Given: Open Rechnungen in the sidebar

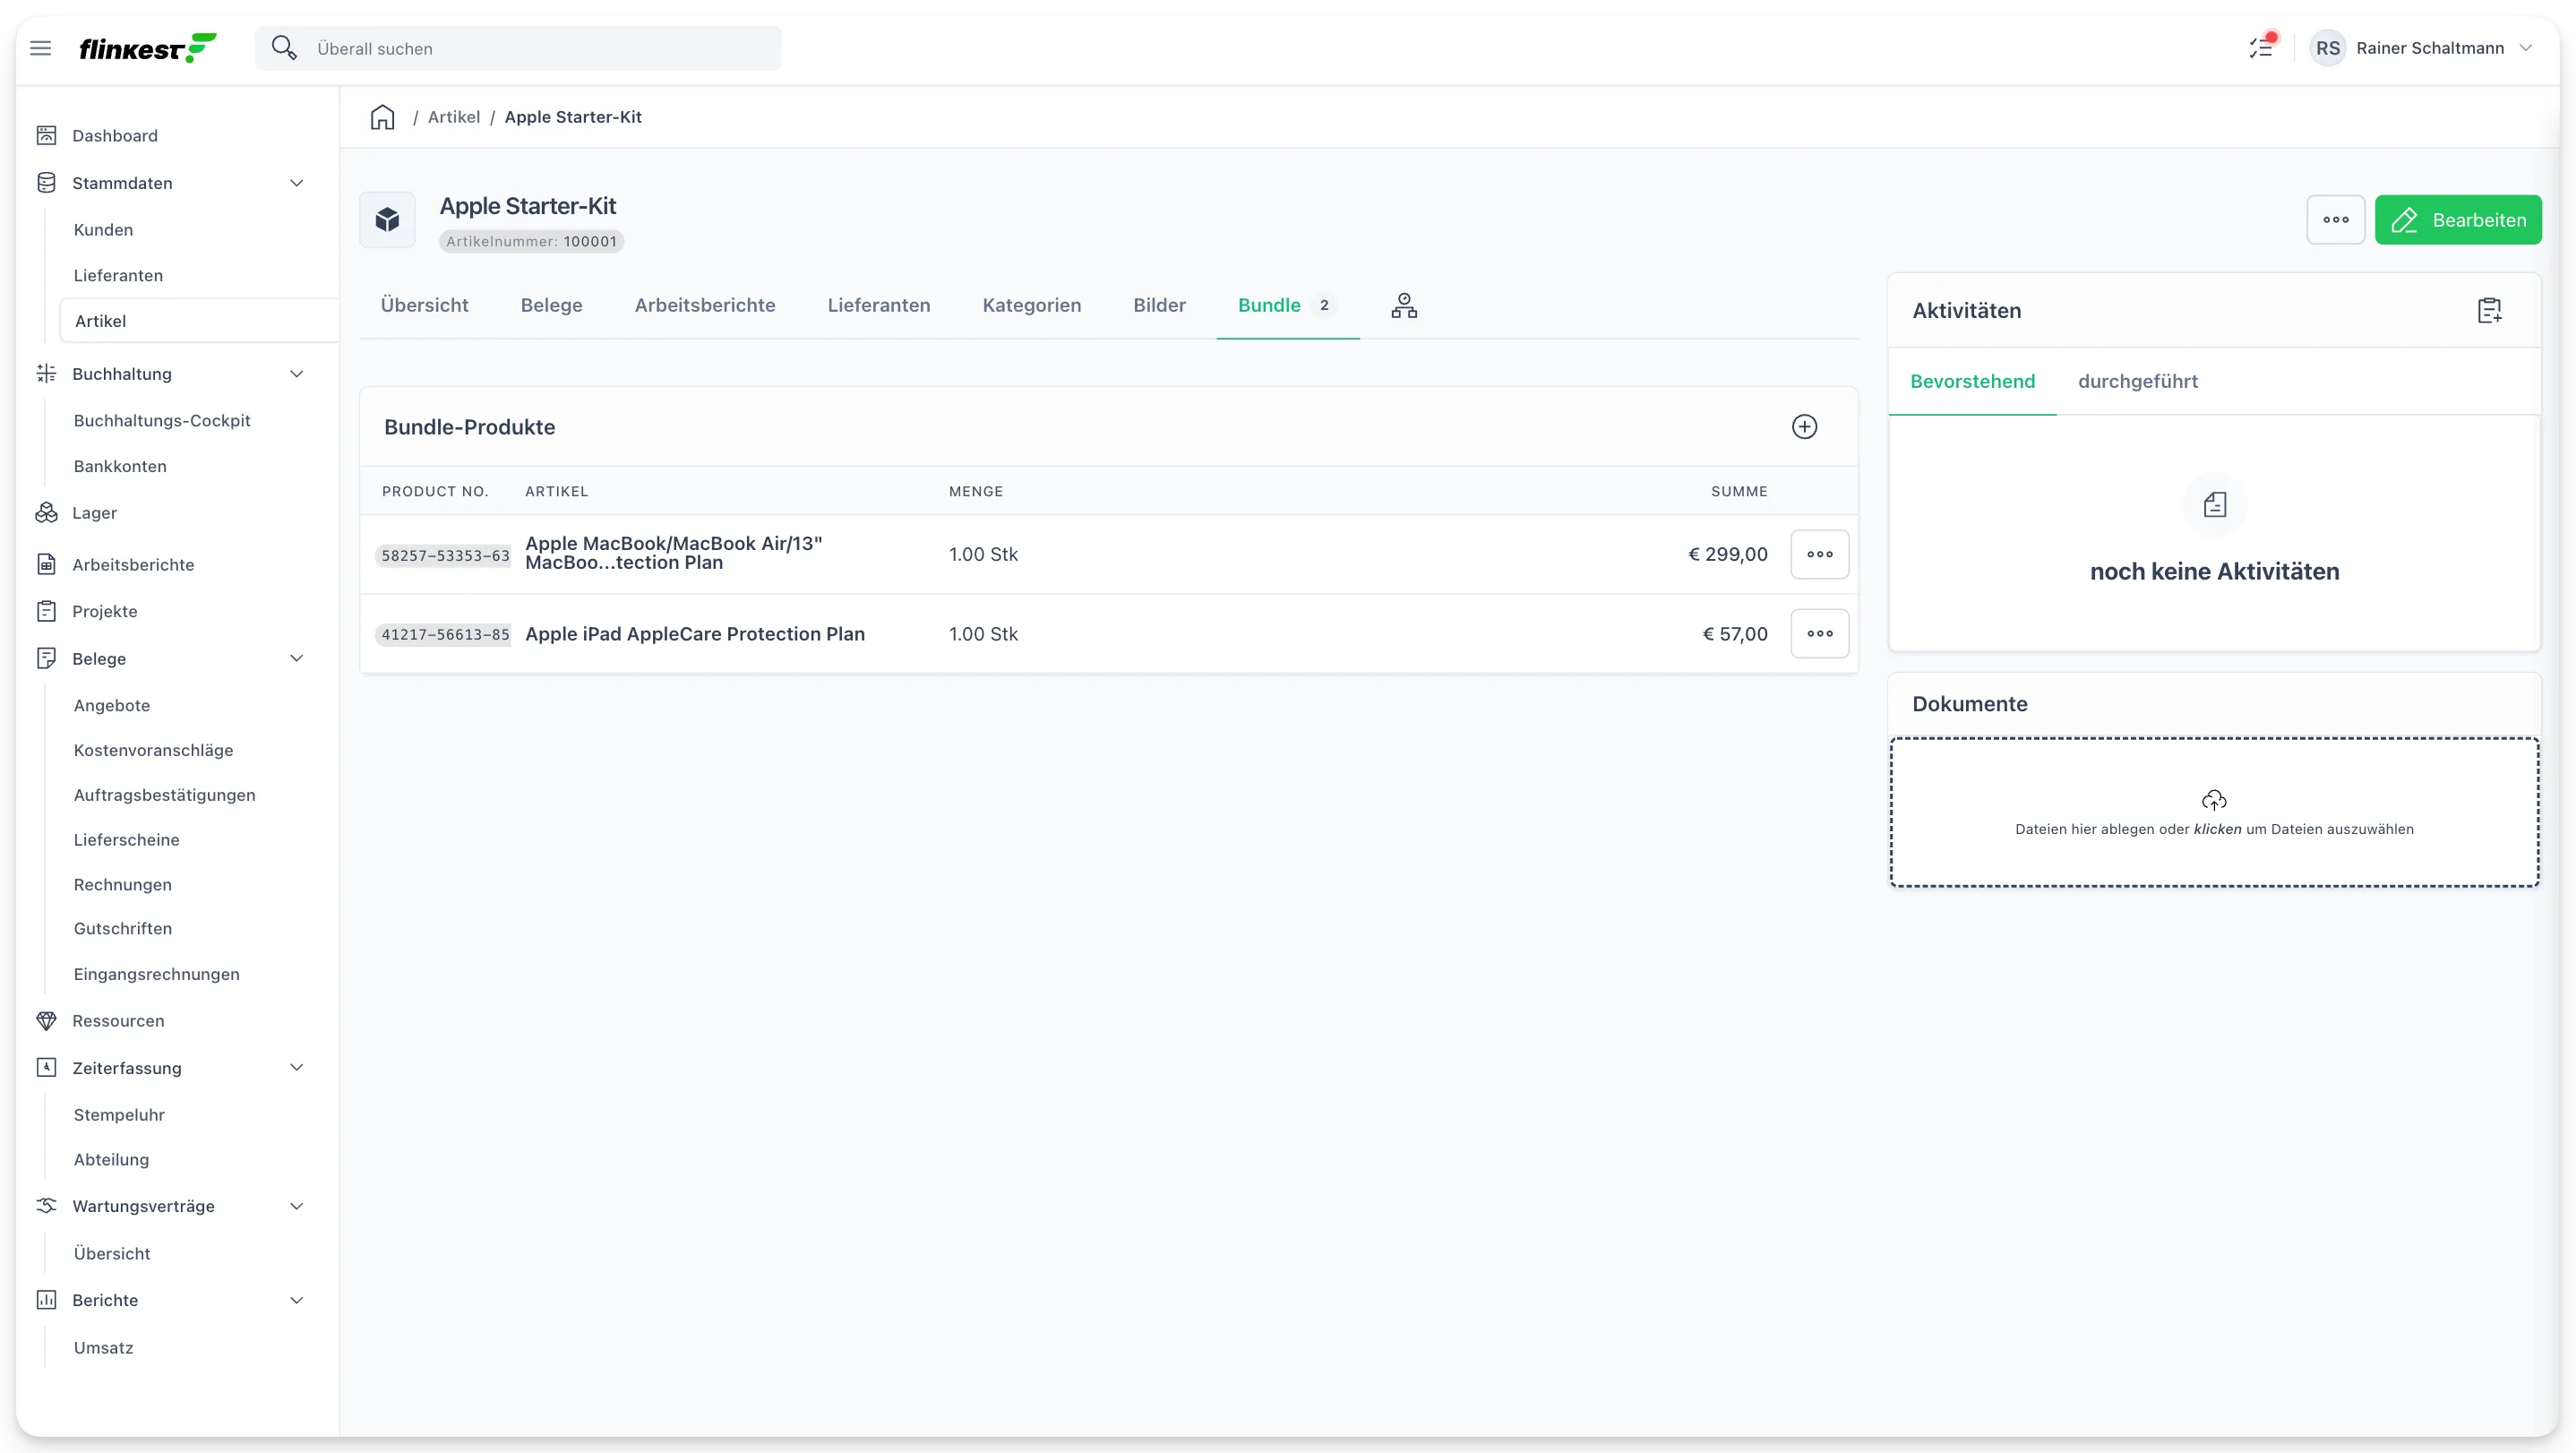Looking at the screenshot, I should 123,884.
